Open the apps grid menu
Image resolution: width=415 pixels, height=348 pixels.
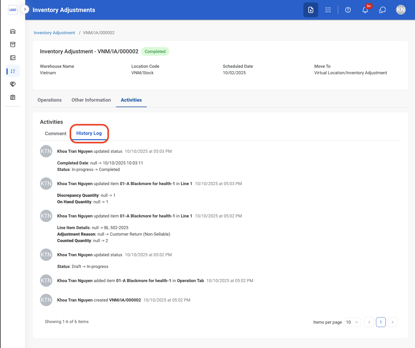pos(328,10)
